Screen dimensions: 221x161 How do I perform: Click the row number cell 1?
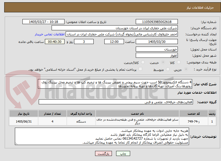pyautogui.click(x=212, y=121)
